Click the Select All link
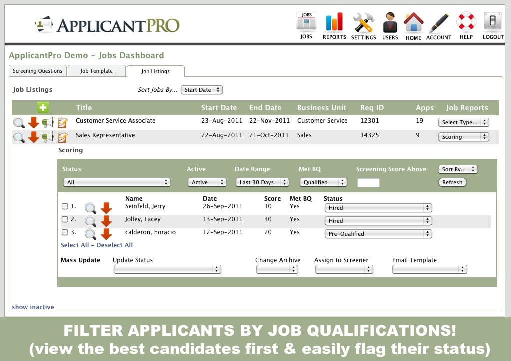511x361 pixels. point(75,245)
